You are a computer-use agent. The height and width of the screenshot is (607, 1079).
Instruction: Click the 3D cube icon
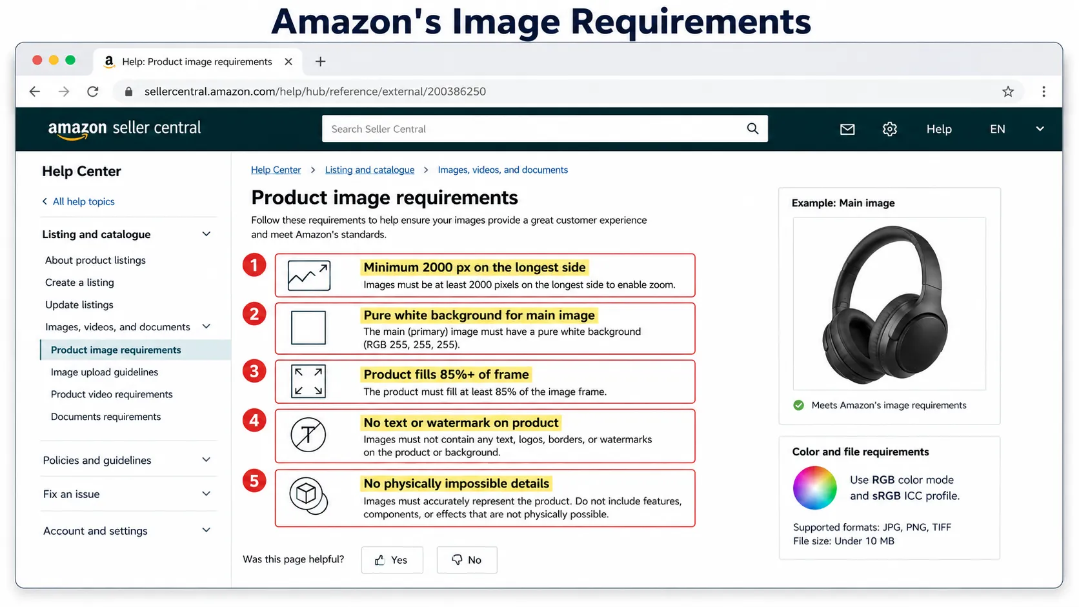(308, 496)
